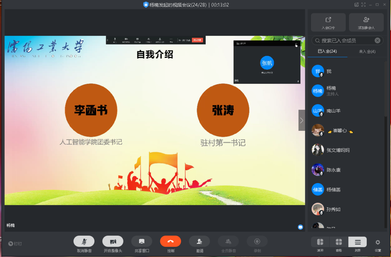Select 已入会(24) joined tab

(x=327, y=51)
